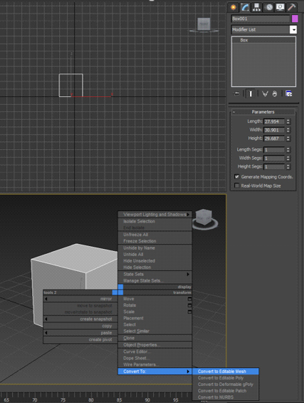304x403 pixels.
Task: Open the Hierarchy command panel tab
Action: (256, 7)
